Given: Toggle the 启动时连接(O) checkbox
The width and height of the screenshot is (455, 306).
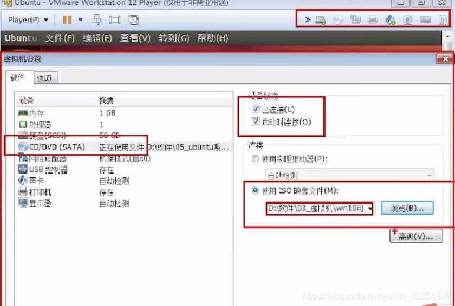Looking at the screenshot, I should click(255, 121).
